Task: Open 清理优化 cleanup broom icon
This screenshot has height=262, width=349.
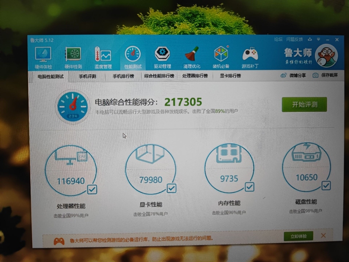Action: [x=192, y=54]
